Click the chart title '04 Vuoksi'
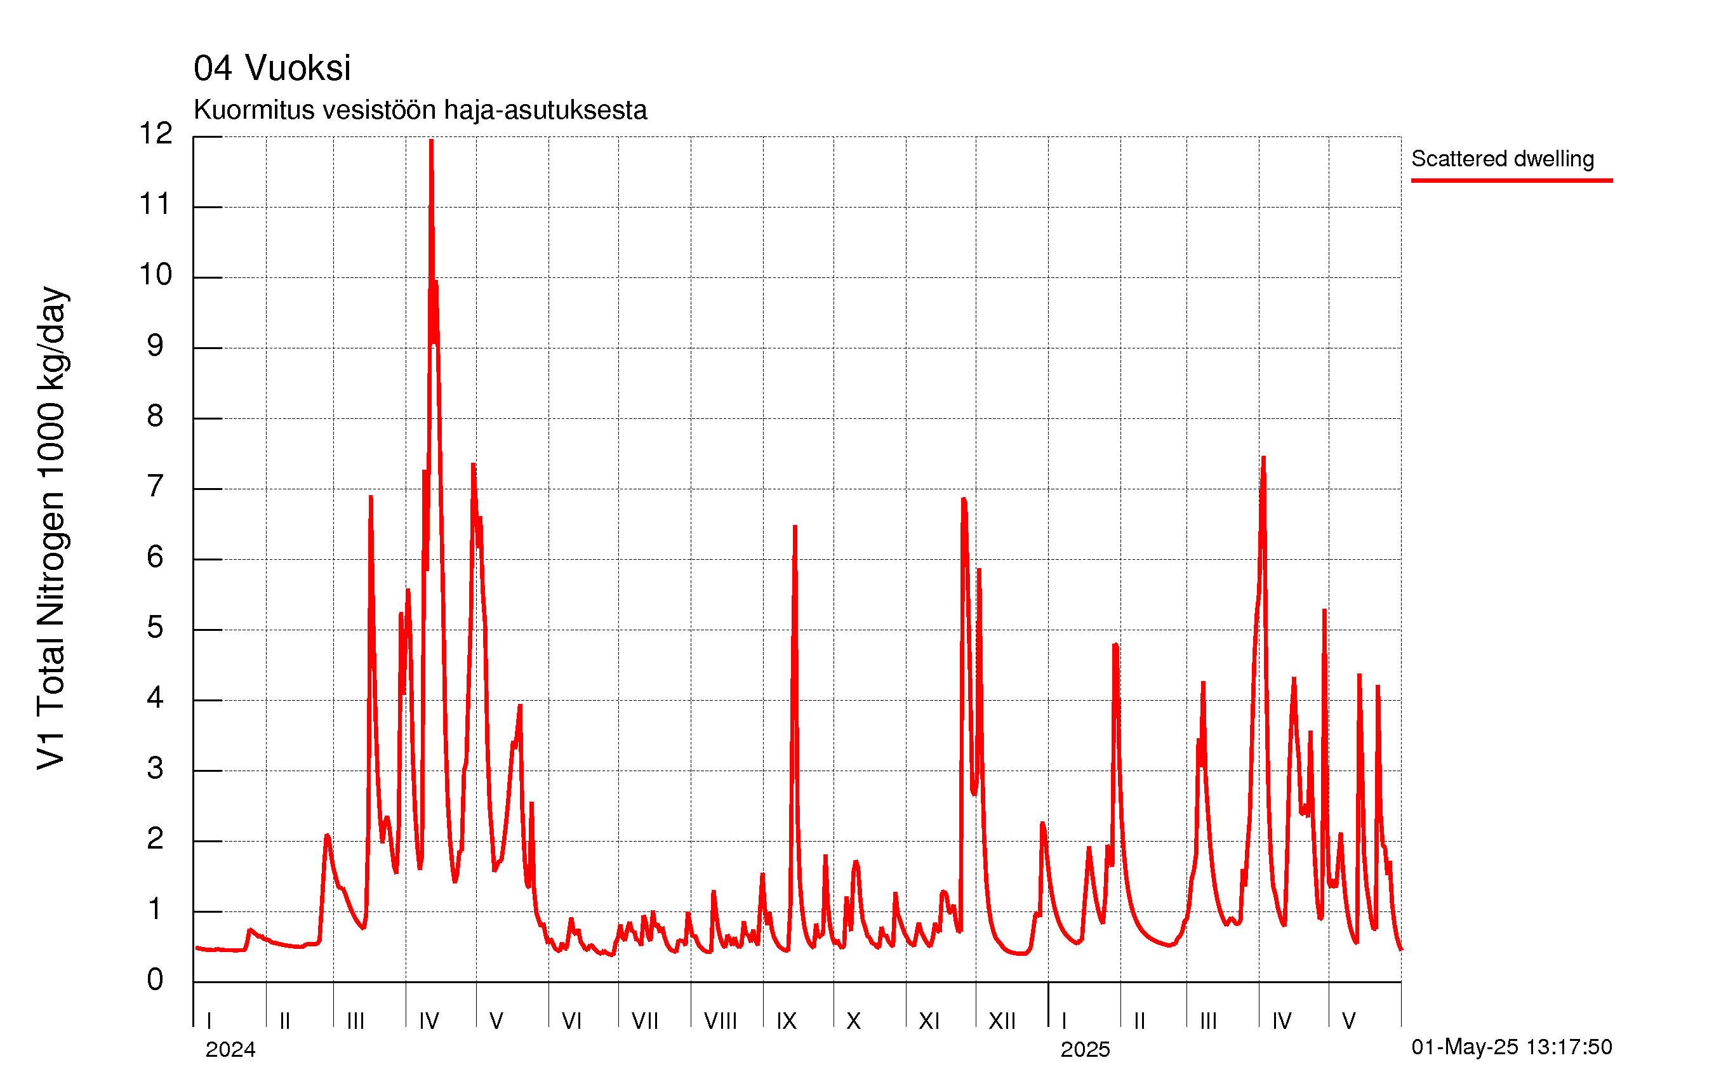Viewport: 1714px width, 1079px height. coord(272,69)
